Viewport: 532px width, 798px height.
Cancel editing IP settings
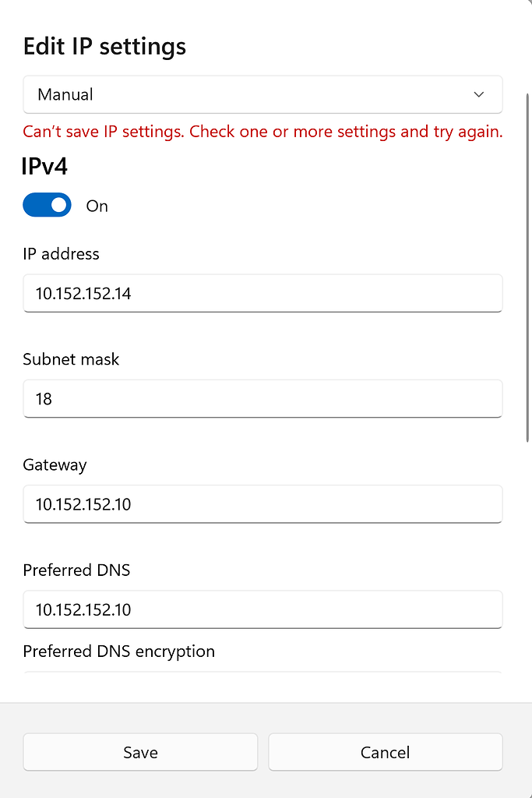pos(385,752)
